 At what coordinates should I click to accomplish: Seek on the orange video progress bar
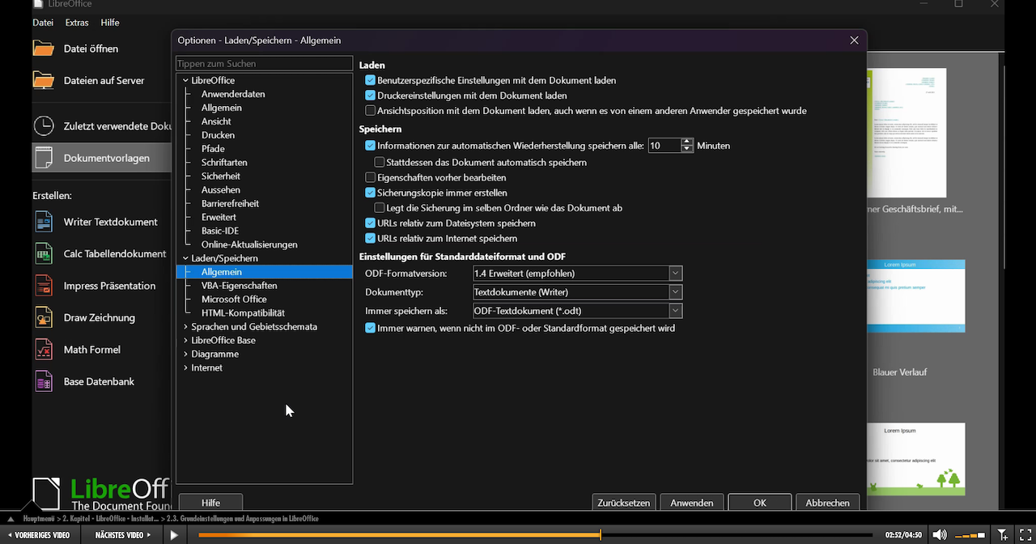point(535,535)
